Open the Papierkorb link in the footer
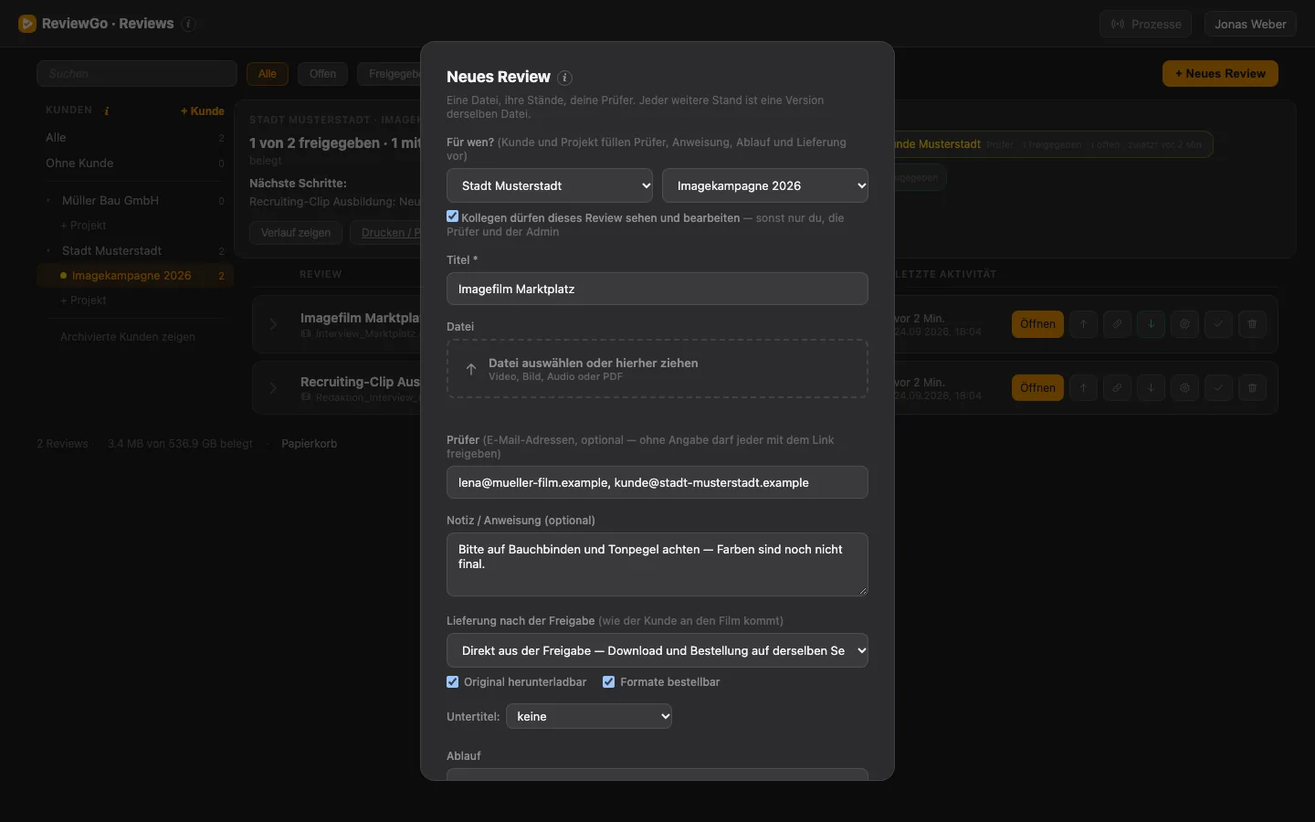This screenshot has width=1315, height=822. click(x=310, y=444)
